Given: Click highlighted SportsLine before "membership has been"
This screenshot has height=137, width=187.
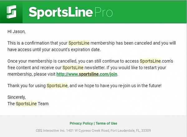Looking at the screenshot, I should click(x=79, y=43).
